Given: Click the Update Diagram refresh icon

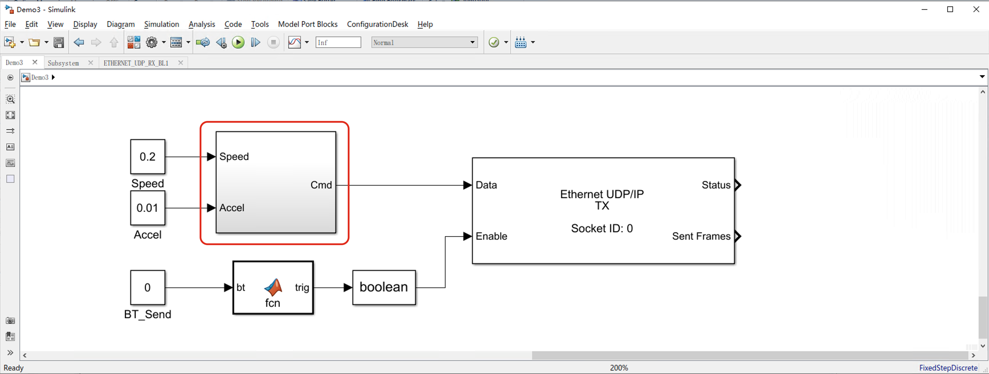Looking at the screenshot, I should (203, 42).
